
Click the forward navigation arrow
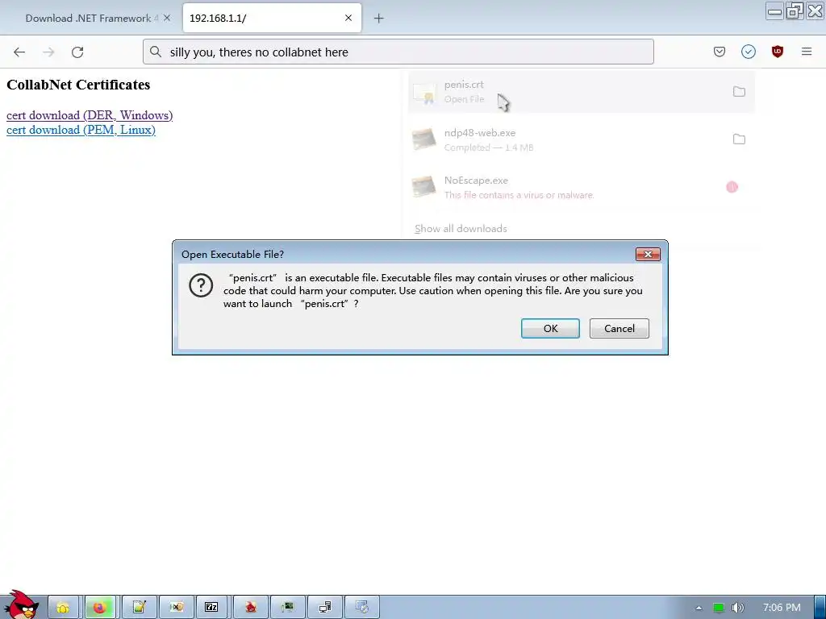[x=48, y=52]
